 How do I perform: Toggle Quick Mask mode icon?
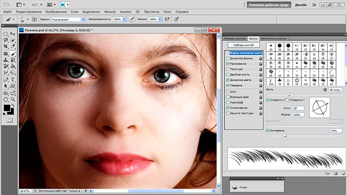pyautogui.click(x=9, y=120)
